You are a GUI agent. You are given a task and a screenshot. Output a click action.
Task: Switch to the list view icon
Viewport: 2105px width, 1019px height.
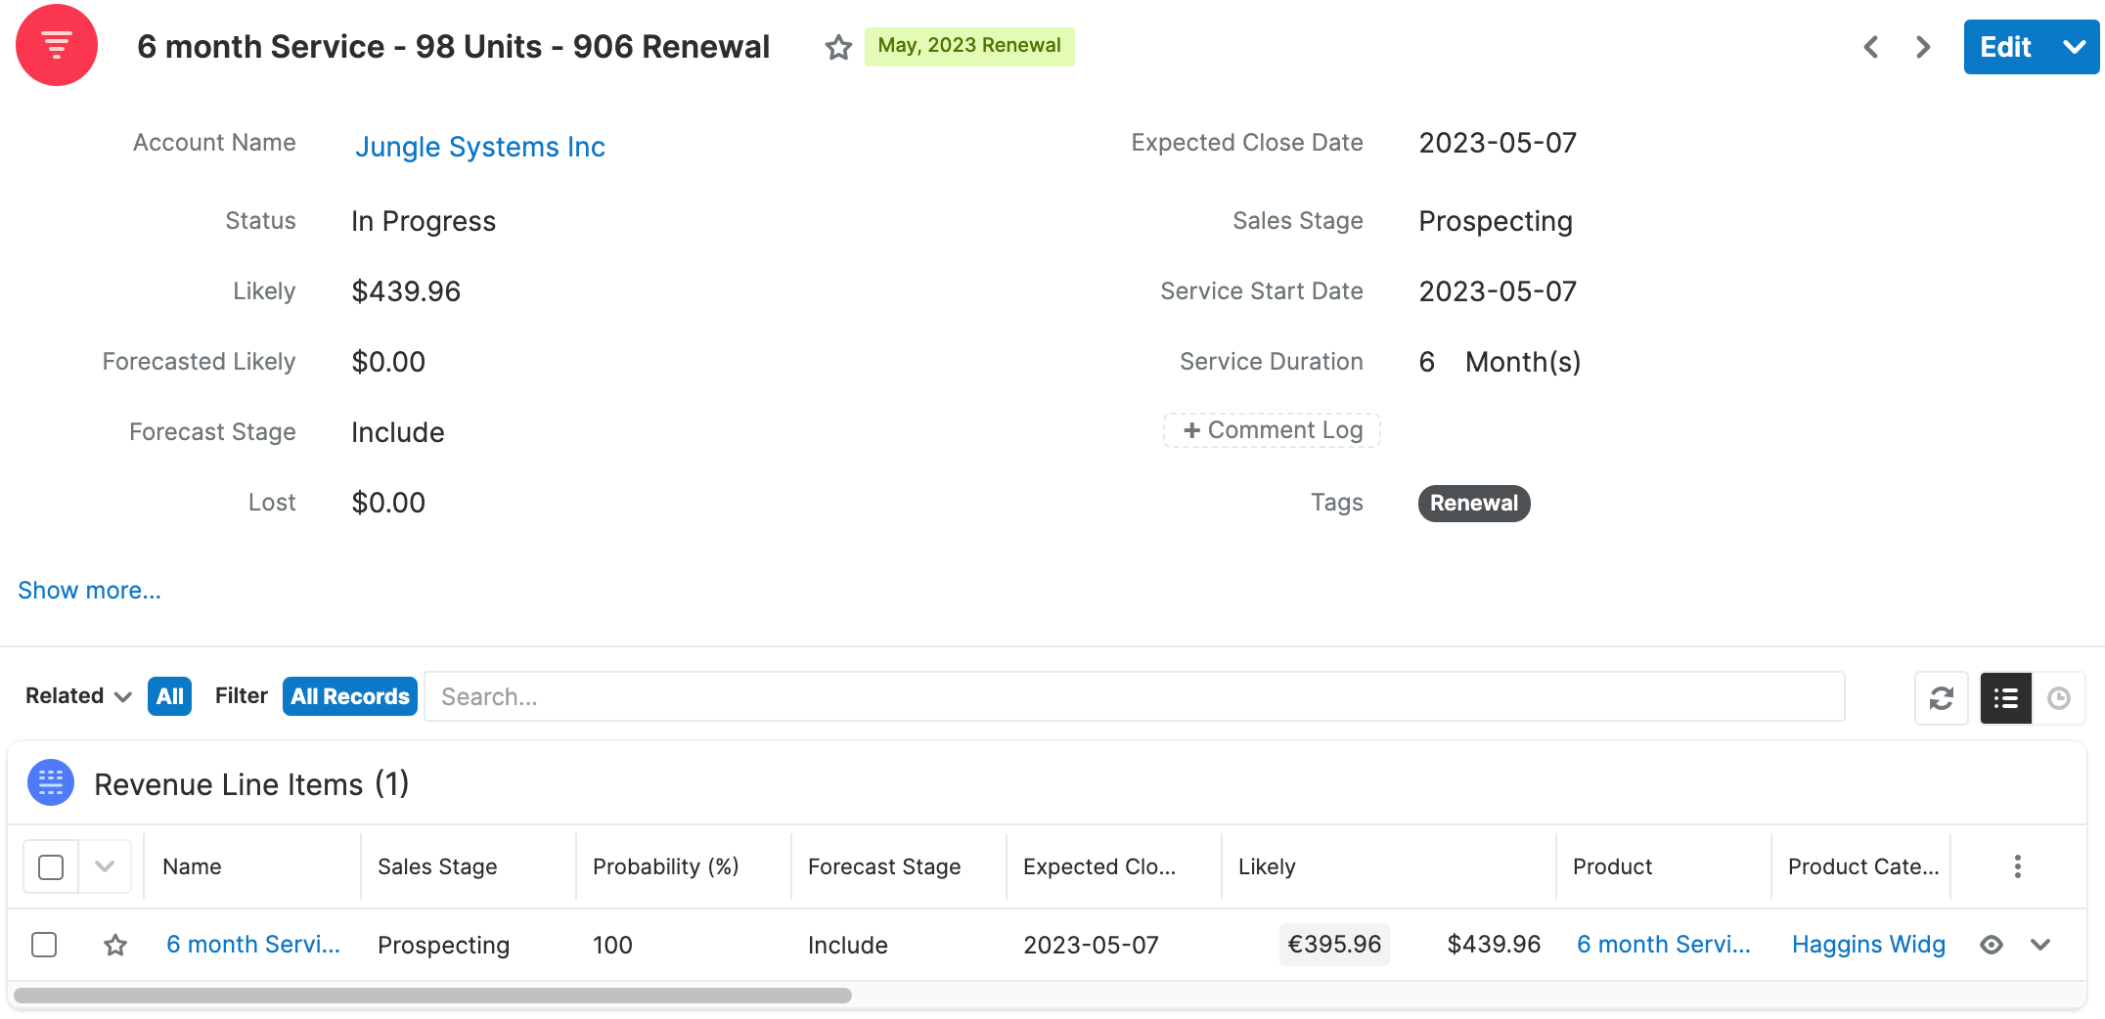tap(2005, 698)
